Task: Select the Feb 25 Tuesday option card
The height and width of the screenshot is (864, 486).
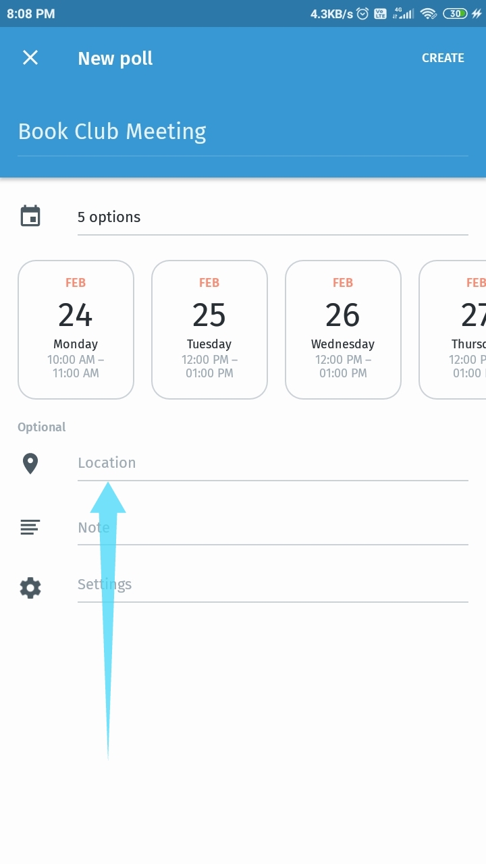Action: pyautogui.click(x=209, y=329)
